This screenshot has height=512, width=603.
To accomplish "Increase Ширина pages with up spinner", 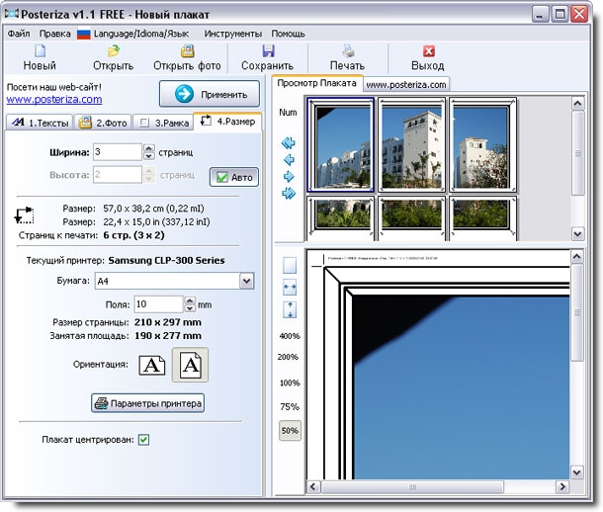I will tap(149, 148).
